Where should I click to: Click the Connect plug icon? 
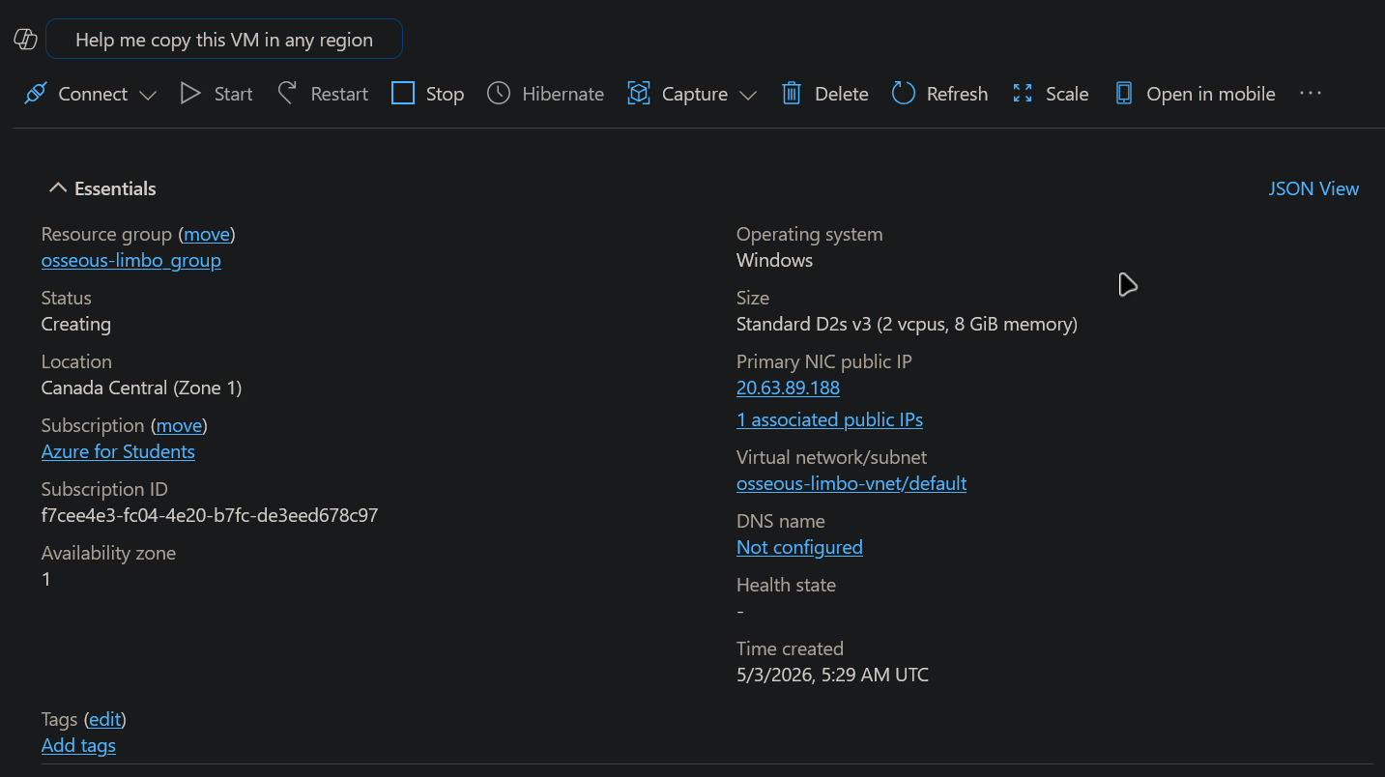point(36,94)
